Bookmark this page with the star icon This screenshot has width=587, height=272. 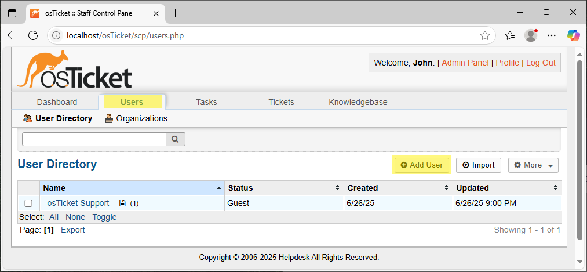(485, 35)
